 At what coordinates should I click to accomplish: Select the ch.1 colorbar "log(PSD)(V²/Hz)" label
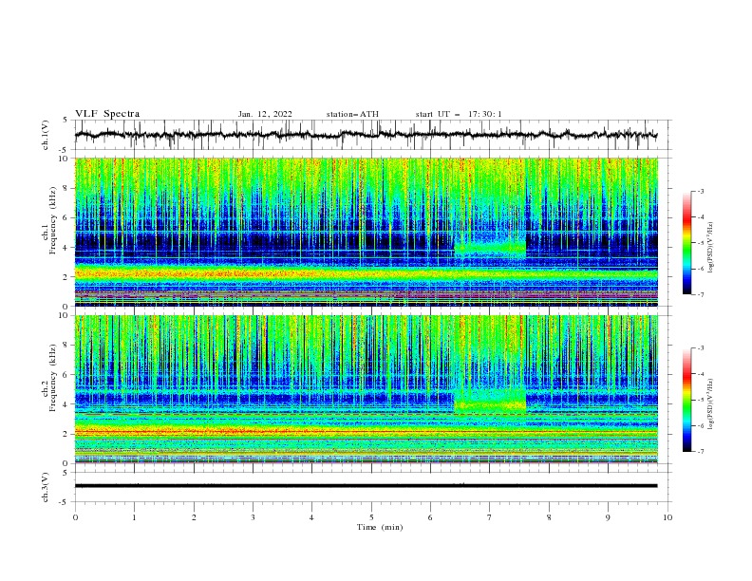[x=712, y=248]
